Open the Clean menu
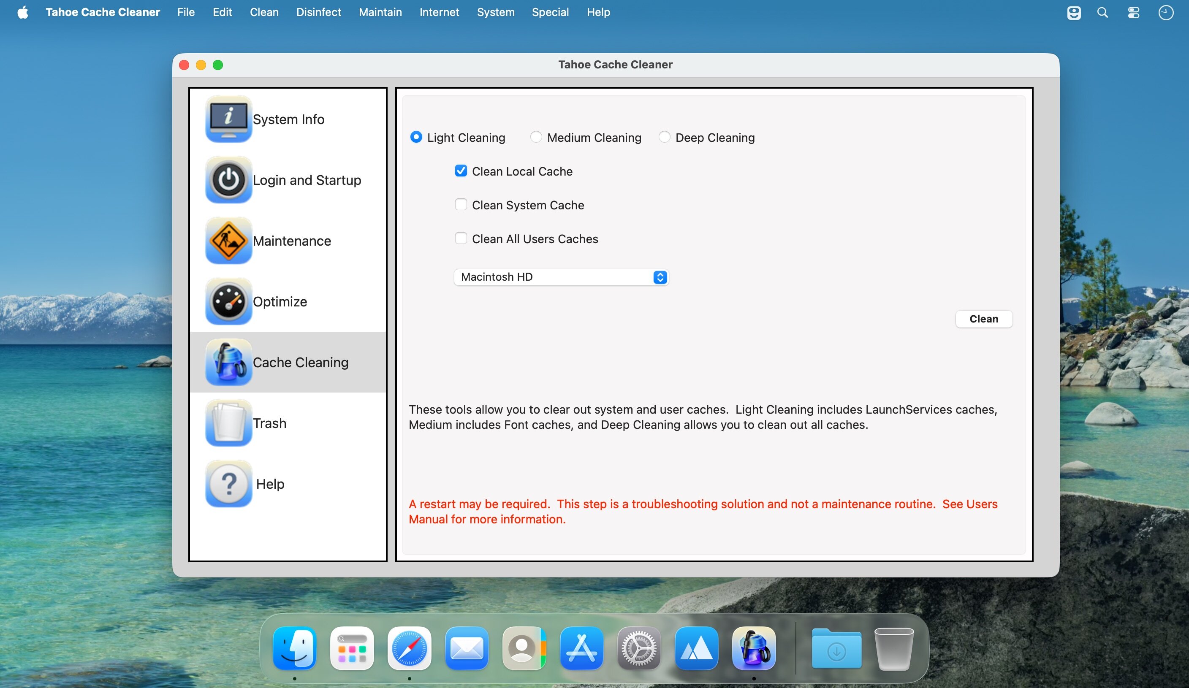1189x688 pixels. (264, 12)
